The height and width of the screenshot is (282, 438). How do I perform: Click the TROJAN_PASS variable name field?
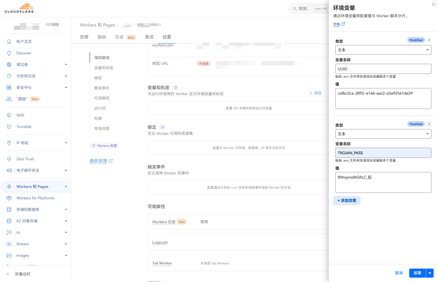point(383,153)
